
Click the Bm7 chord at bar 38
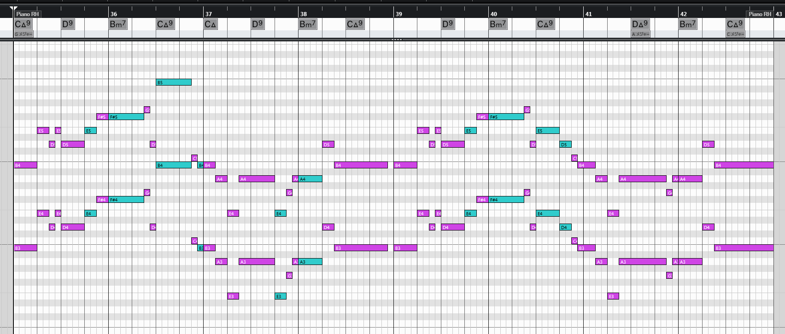[x=308, y=24]
